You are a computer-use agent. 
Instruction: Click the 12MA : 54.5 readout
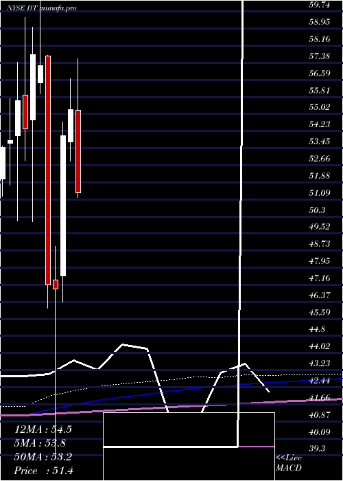[x=43, y=429]
